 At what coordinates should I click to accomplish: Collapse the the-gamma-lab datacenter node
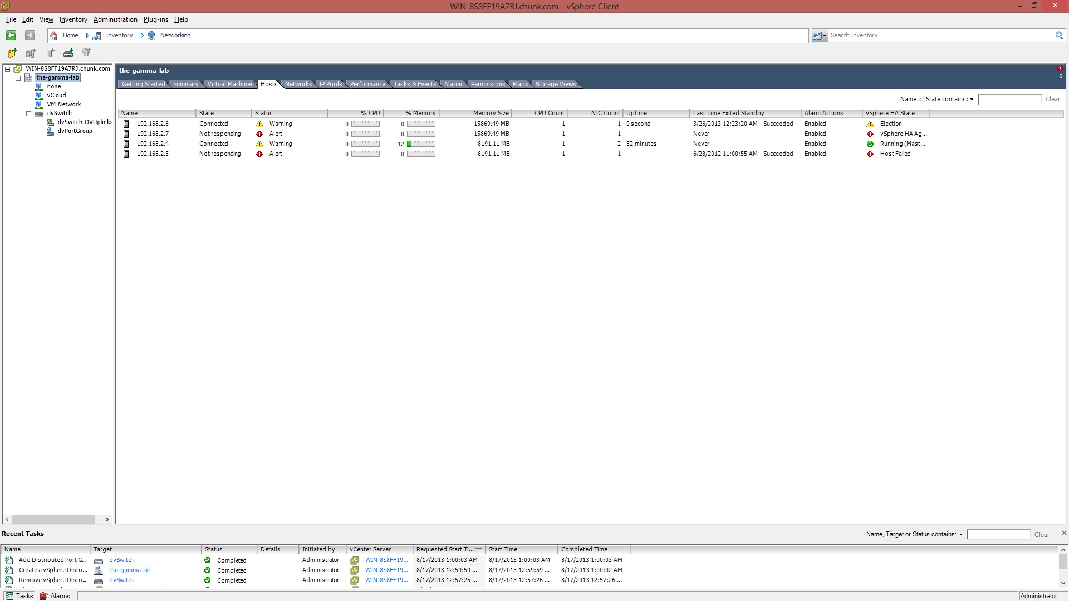coord(18,78)
